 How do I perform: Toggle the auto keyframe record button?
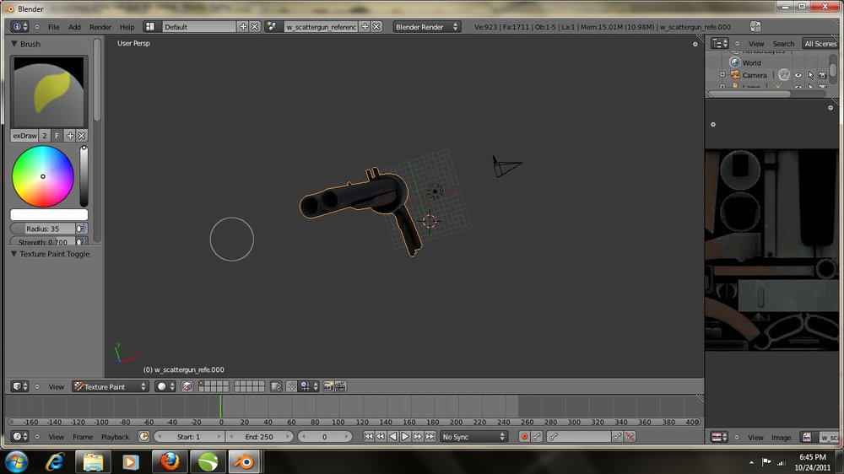[x=524, y=437]
